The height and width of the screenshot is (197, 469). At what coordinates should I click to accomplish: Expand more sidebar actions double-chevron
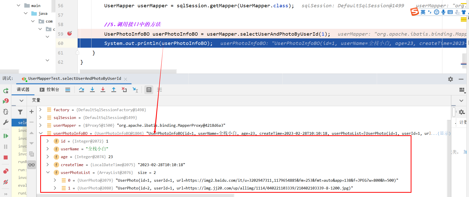(x=6, y=194)
